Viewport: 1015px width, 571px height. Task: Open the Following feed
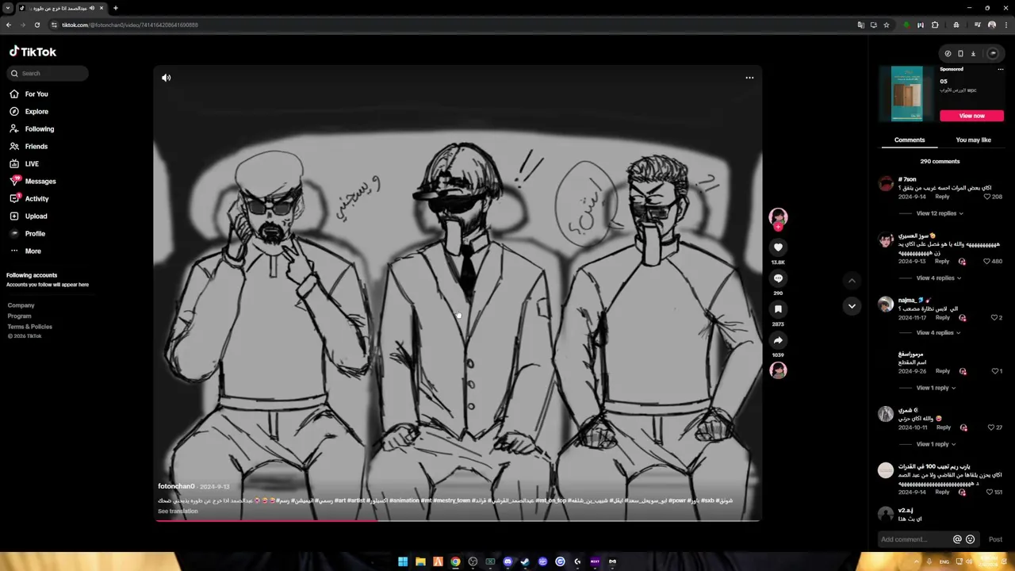tap(32, 129)
